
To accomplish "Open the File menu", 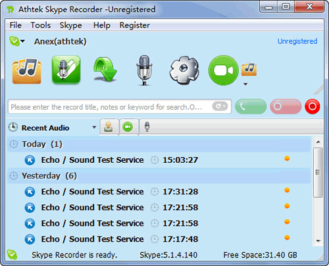I will point(15,25).
